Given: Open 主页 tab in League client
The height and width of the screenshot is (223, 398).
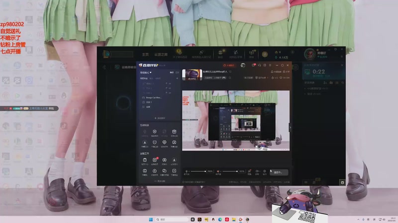Looking at the screenshot, I should pyautogui.click(x=145, y=55).
